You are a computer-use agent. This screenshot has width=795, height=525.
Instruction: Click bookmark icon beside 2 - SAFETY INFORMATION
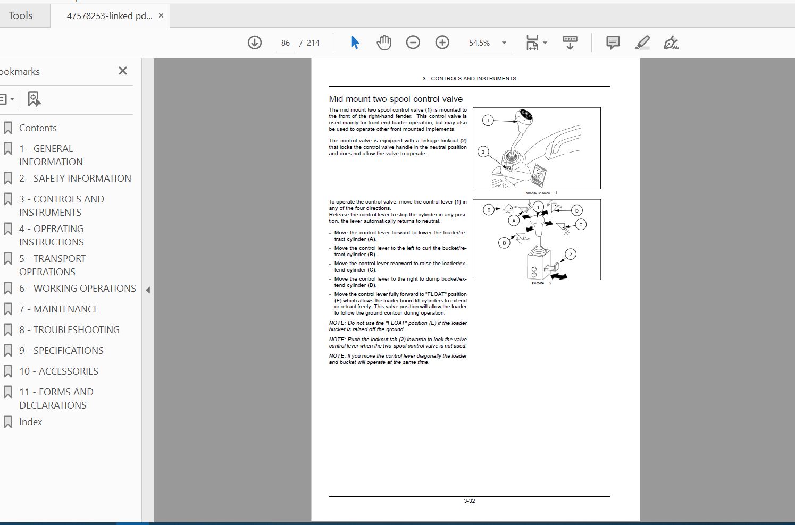pos(8,179)
